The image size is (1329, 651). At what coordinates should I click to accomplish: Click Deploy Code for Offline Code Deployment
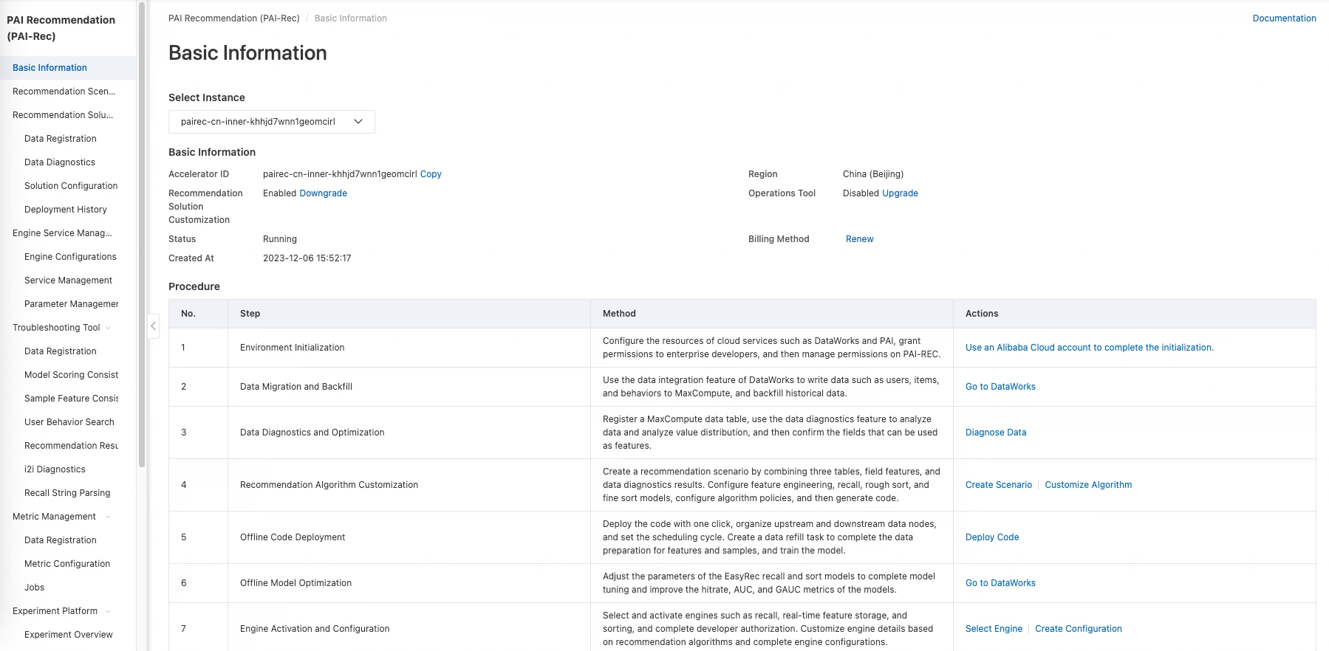click(x=991, y=537)
